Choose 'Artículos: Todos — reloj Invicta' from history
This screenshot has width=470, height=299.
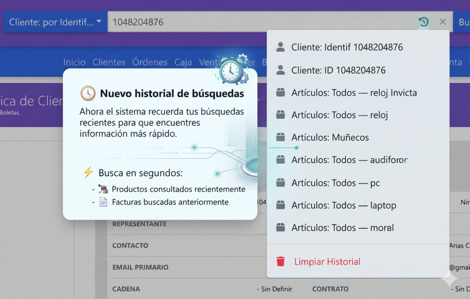(358, 92)
